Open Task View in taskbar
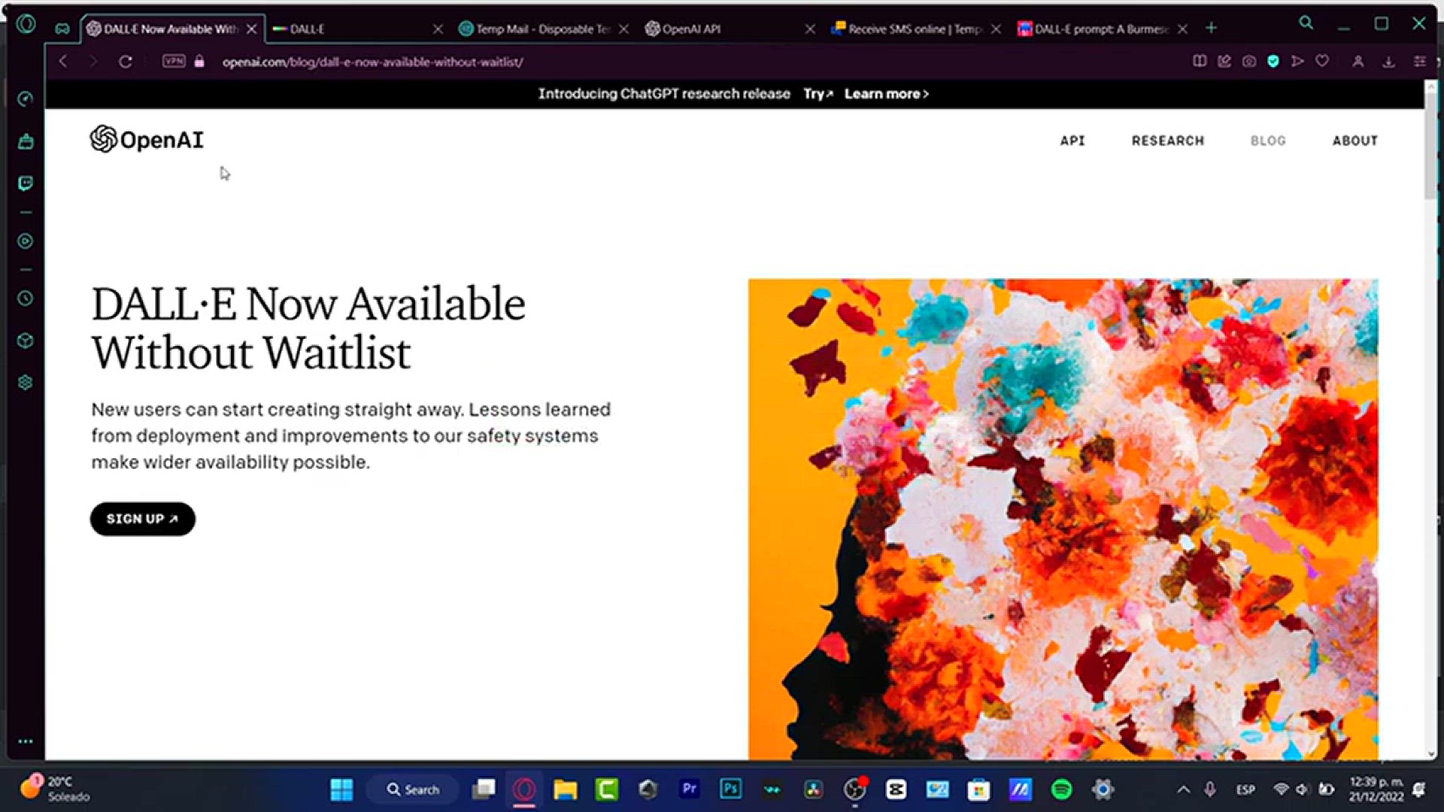 click(484, 789)
